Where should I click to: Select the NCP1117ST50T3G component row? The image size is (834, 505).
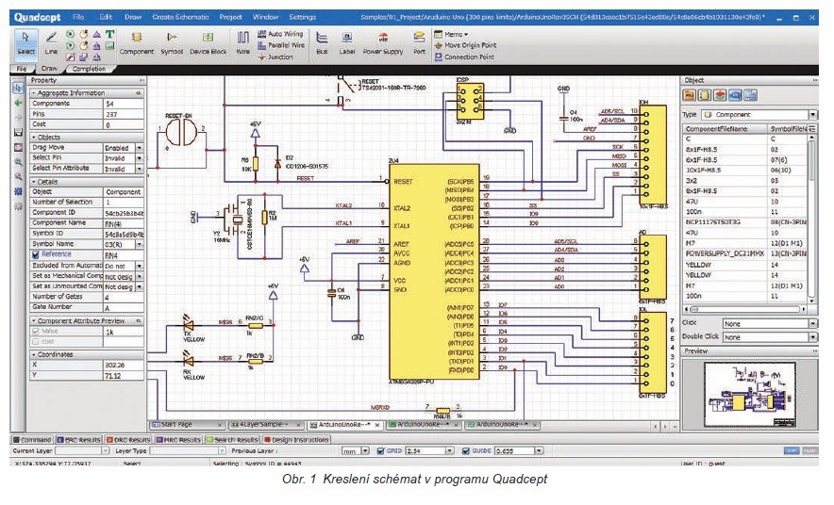[x=745, y=222]
